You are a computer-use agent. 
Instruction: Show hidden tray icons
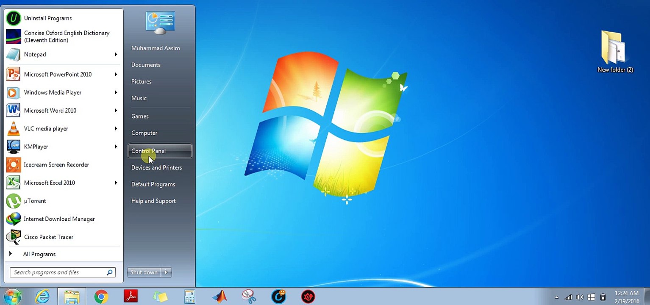(556, 297)
